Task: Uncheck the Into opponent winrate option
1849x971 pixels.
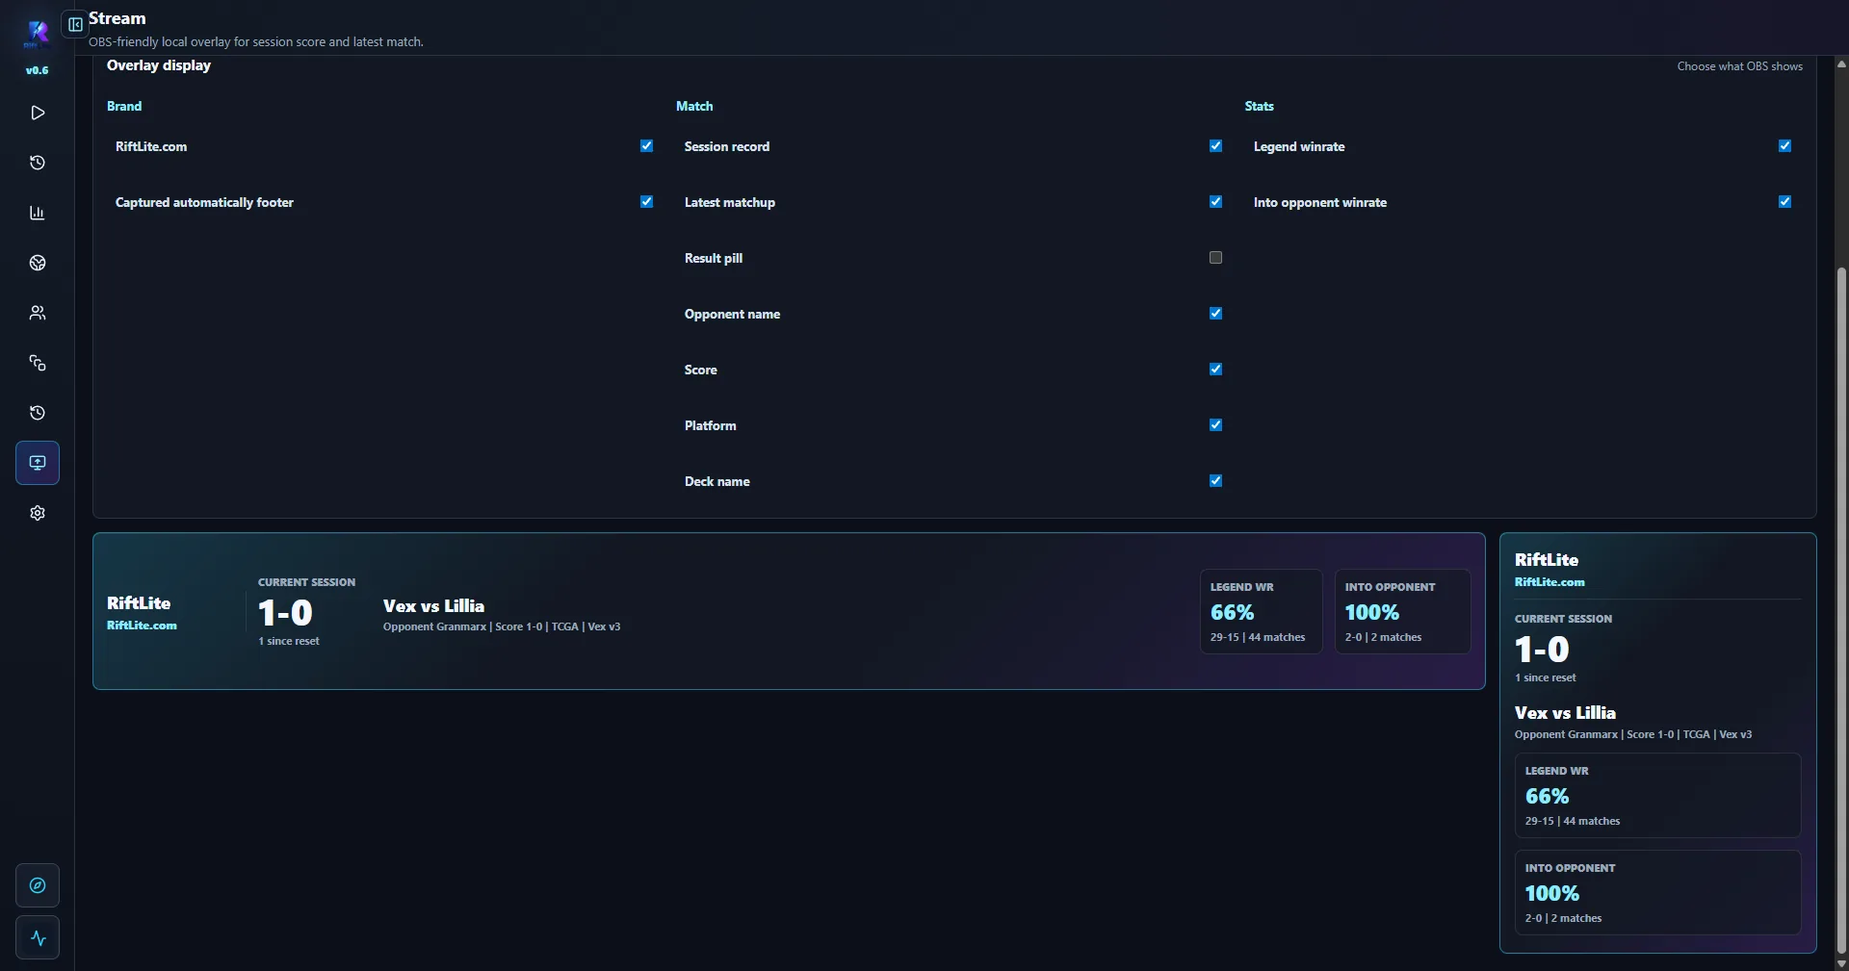Action: click(1784, 201)
